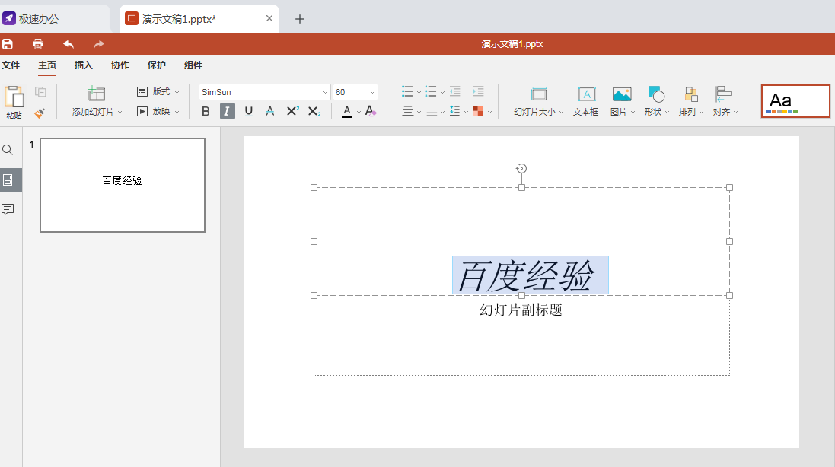Switch to the 保护 tab
This screenshot has height=467, width=835.
pos(157,65)
